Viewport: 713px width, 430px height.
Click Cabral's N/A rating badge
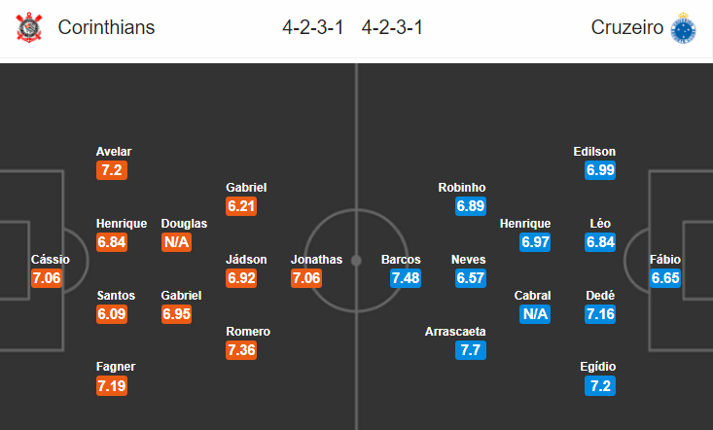pyautogui.click(x=535, y=314)
